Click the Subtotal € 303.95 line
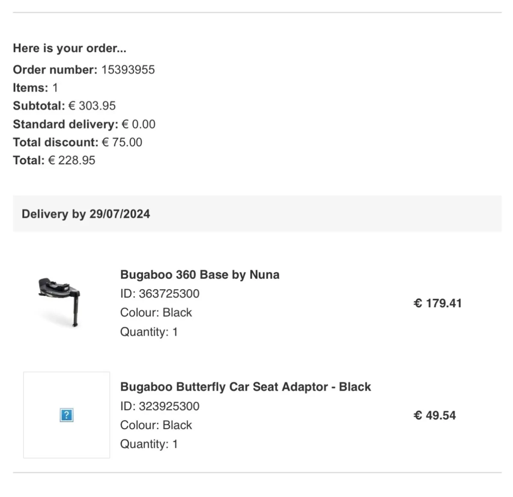The height and width of the screenshot is (497, 513). (64, 106)
